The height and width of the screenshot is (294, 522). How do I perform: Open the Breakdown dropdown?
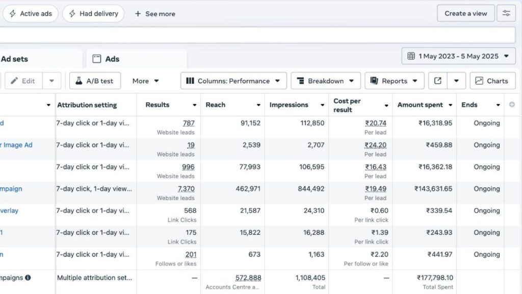tap(325, 81)
